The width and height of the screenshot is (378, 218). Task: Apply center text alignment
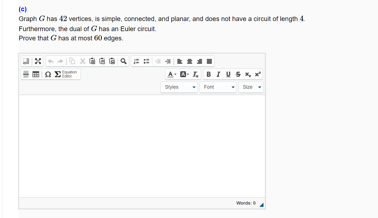(189, 61)
